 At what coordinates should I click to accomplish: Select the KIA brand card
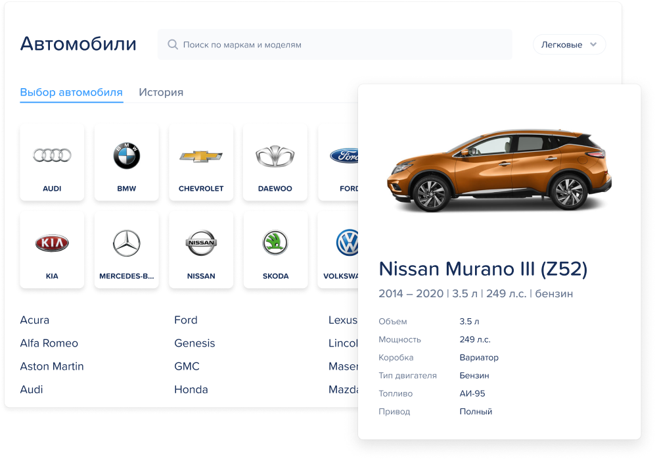click(x=52, y=250)
